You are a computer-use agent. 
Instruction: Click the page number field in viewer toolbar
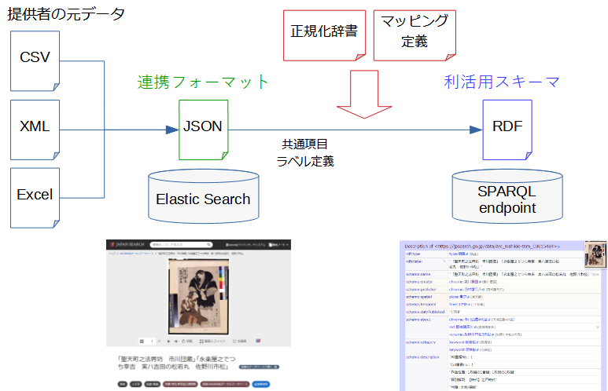pyautogui.click(x=151, y=341)
